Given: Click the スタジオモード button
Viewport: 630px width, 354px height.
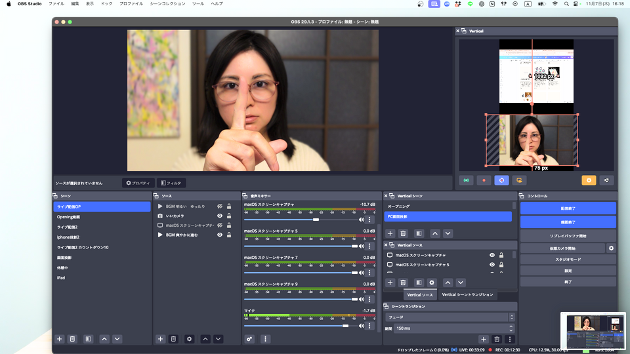Looking at the screenshot, I should click(568, 260).
